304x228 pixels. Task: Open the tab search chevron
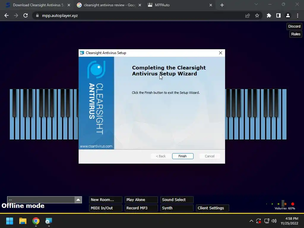[x=256, y=4]
